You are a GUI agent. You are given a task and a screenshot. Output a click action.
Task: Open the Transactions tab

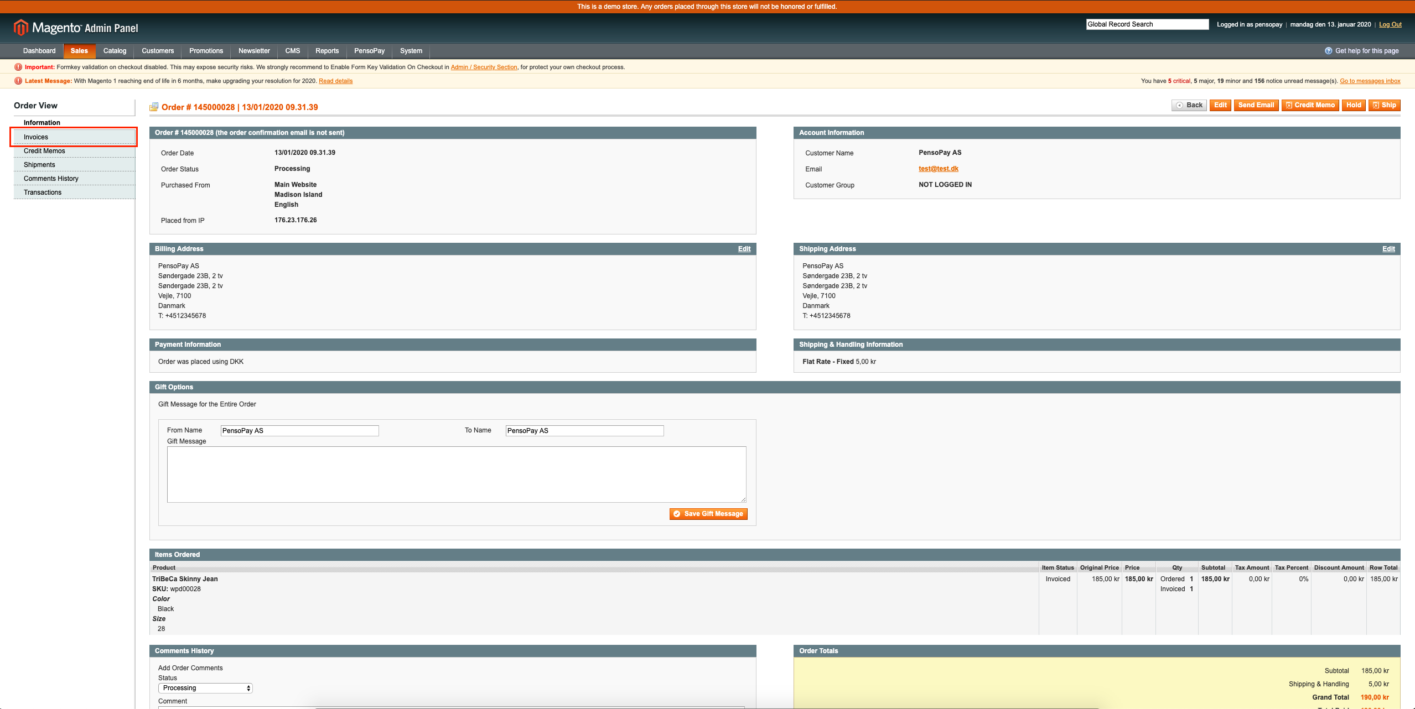pyautogui.click(x=74, y=192)
